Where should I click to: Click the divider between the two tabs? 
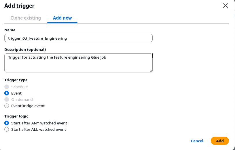pyautogui.click(x=47, y=18)
